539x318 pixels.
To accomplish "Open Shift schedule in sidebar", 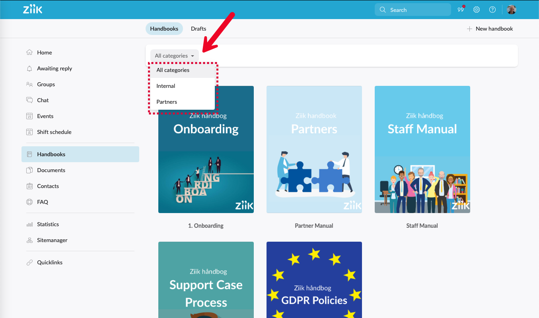I will (x=80, y=132).
